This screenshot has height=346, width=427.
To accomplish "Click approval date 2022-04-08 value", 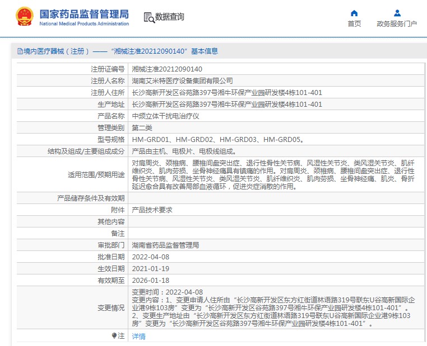I will point(150,257).
